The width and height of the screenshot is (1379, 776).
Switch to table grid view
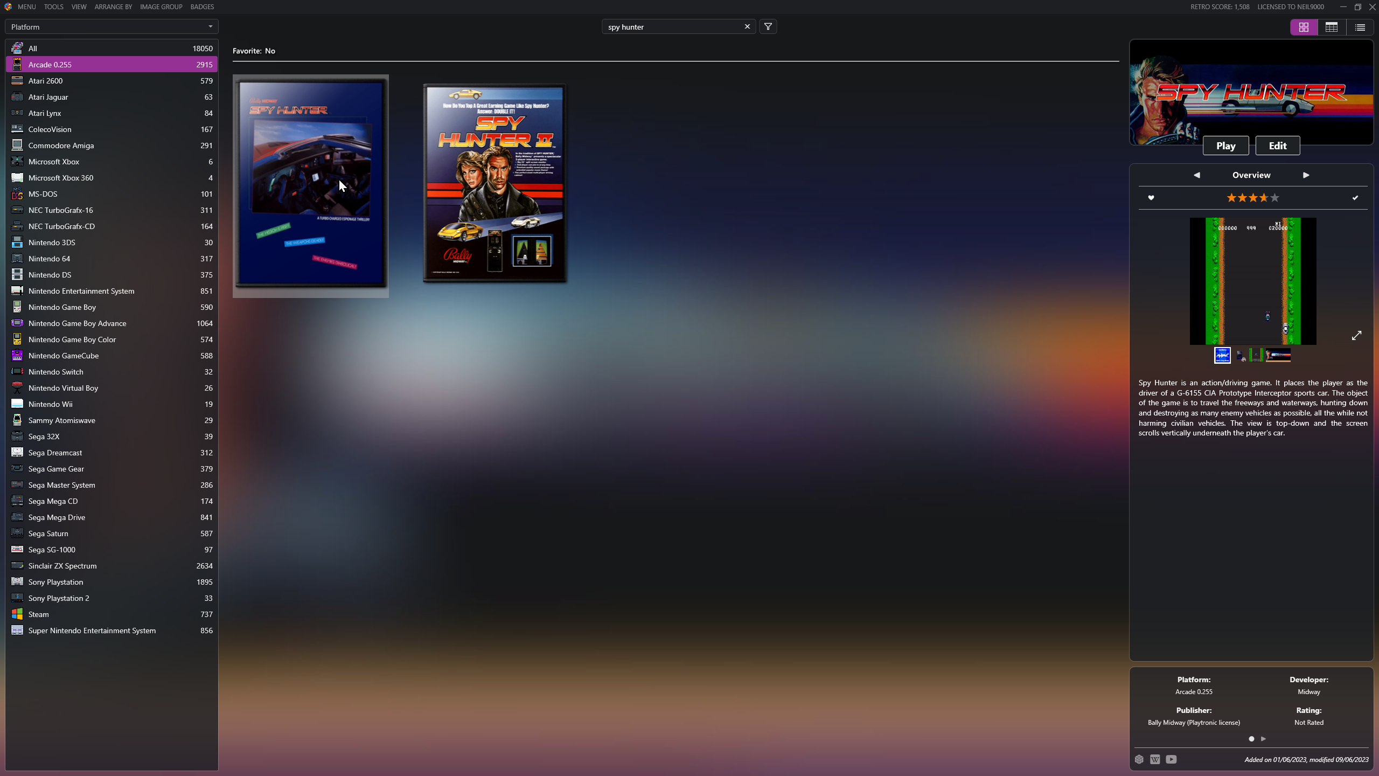(1332, 27)
